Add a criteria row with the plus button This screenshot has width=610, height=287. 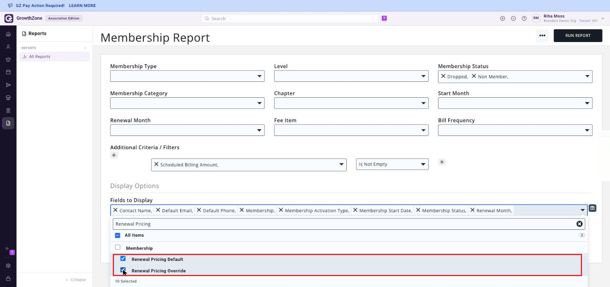(x=114, y=155)
